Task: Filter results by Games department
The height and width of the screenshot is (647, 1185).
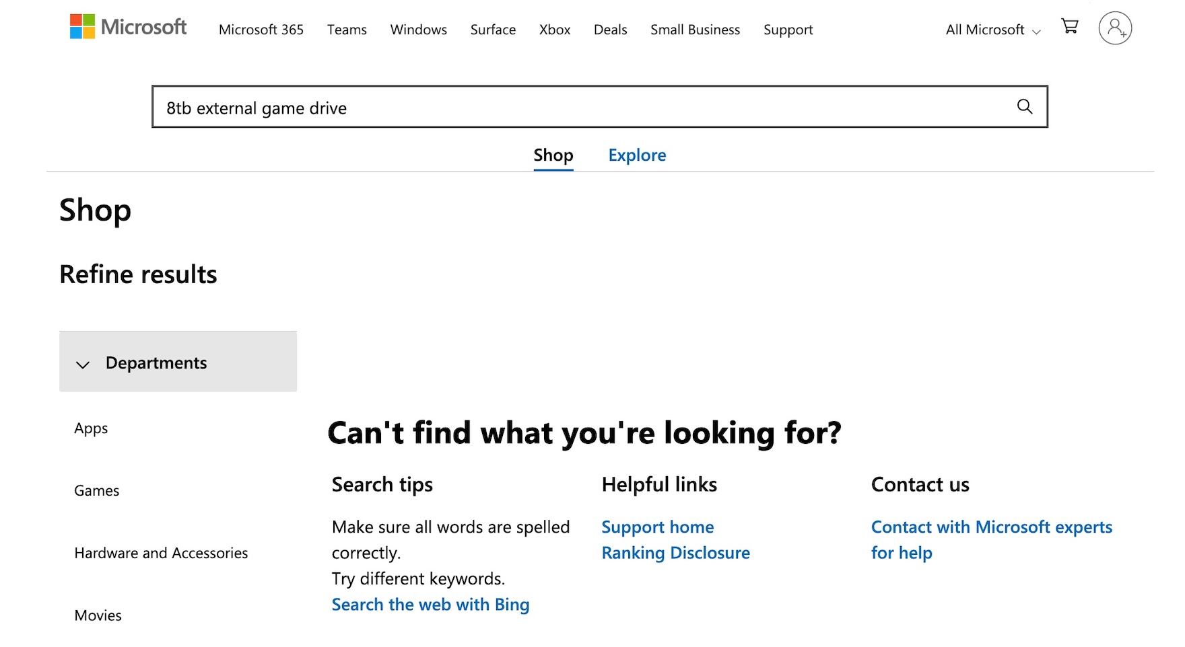Action: [97, 491]
